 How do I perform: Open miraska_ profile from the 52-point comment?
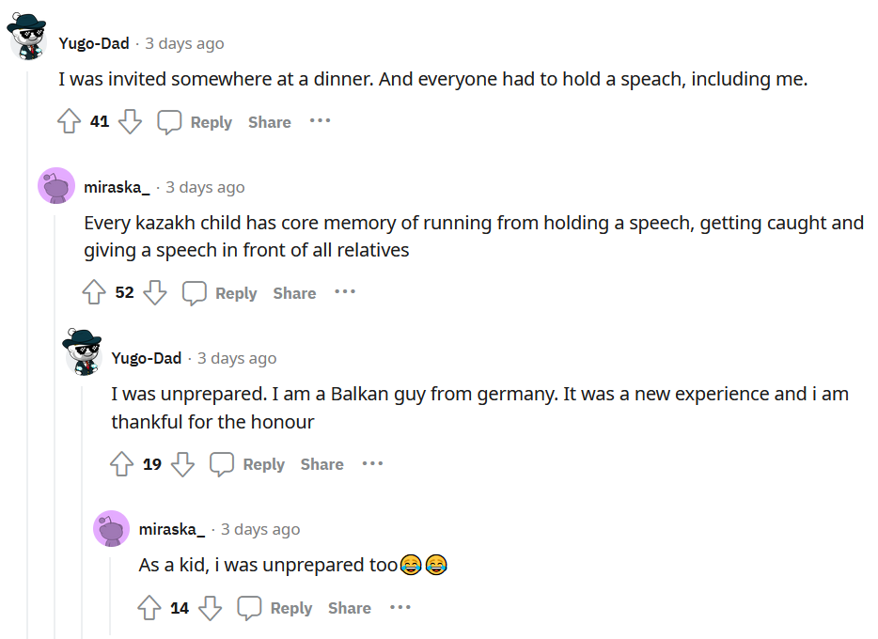pyautogui.click(x=117, y=187)
